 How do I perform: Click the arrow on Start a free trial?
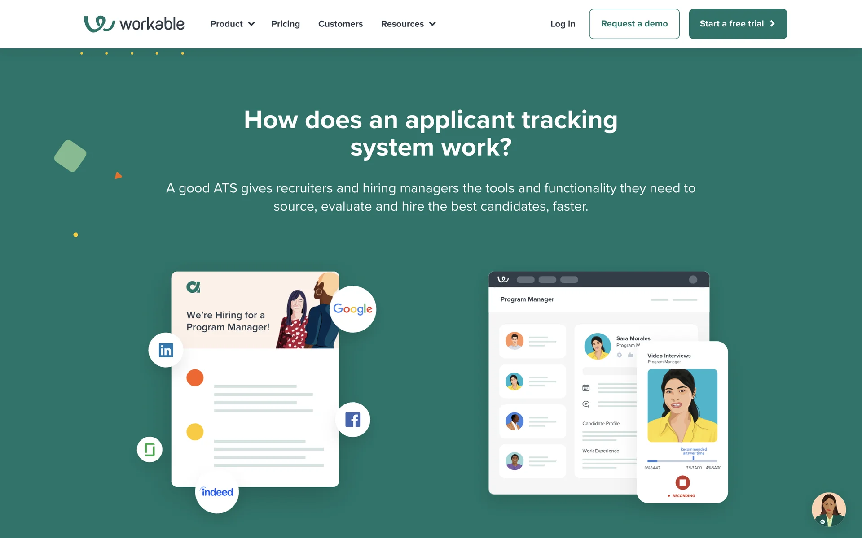click(773, 24)
